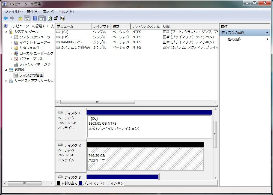Viewport: 273px width, 195px height.
Task: Click the horizontal scrollbar below the volume list
Action: pyautogui.click(x=97, y=102)
